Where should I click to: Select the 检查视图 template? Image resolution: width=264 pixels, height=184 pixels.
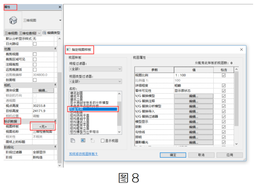tap(93, 109)
